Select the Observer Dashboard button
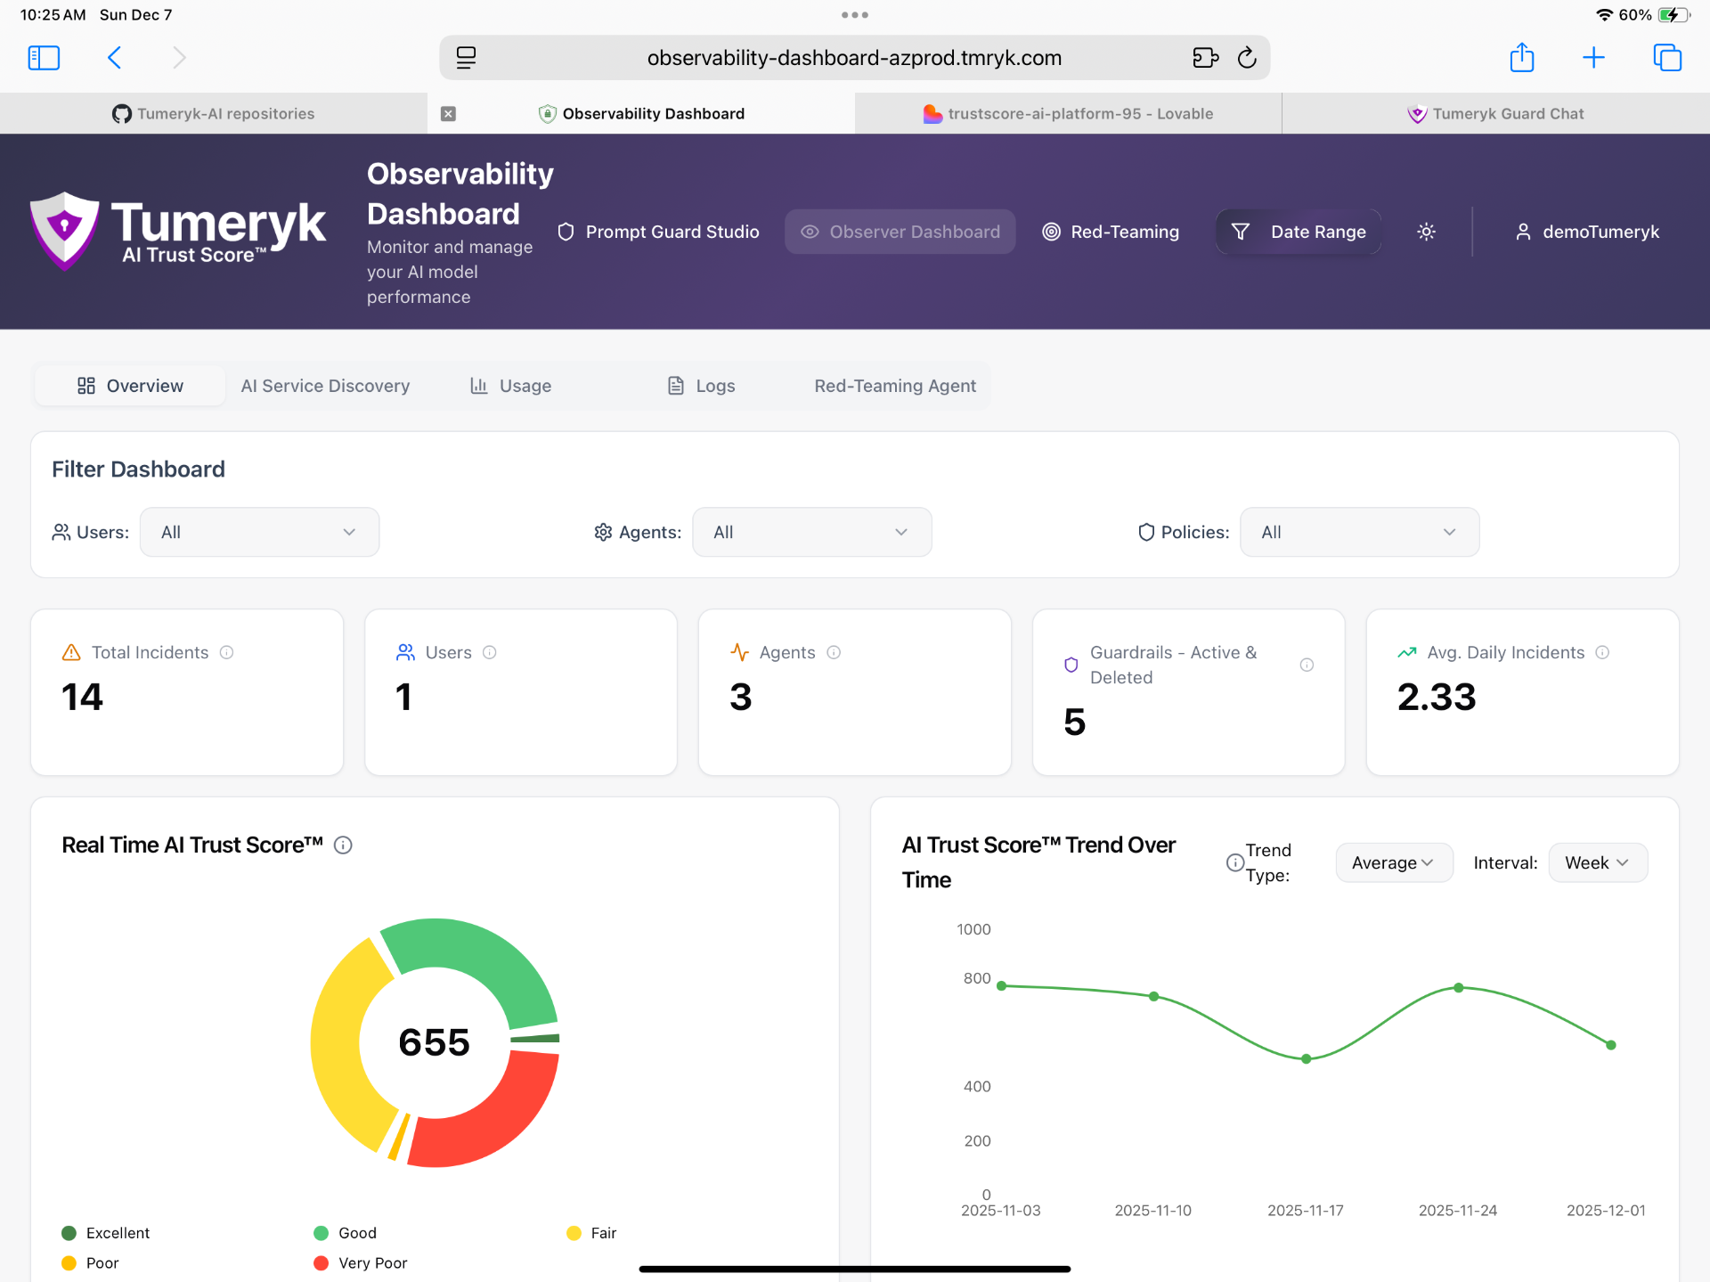 (x=900, y=232)
